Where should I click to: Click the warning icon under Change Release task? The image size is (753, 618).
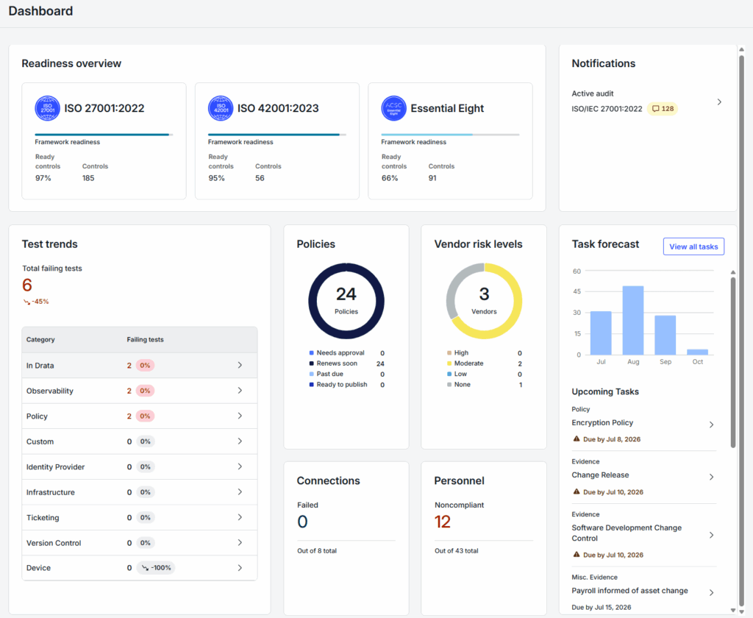tap(577, 491)
